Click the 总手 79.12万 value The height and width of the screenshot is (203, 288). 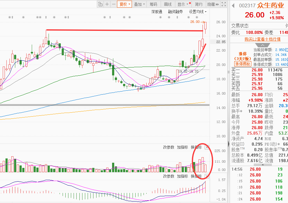point(255,106)
